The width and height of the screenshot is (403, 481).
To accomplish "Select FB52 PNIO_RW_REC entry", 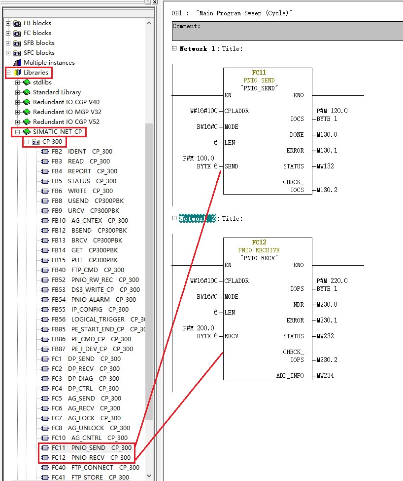I will pos(95,280).
